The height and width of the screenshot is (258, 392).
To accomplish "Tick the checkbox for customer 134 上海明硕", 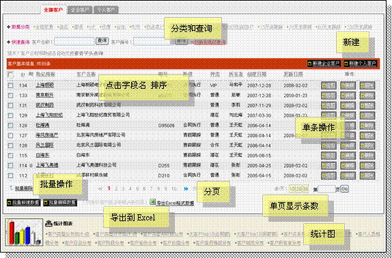I will click(10, 85).
